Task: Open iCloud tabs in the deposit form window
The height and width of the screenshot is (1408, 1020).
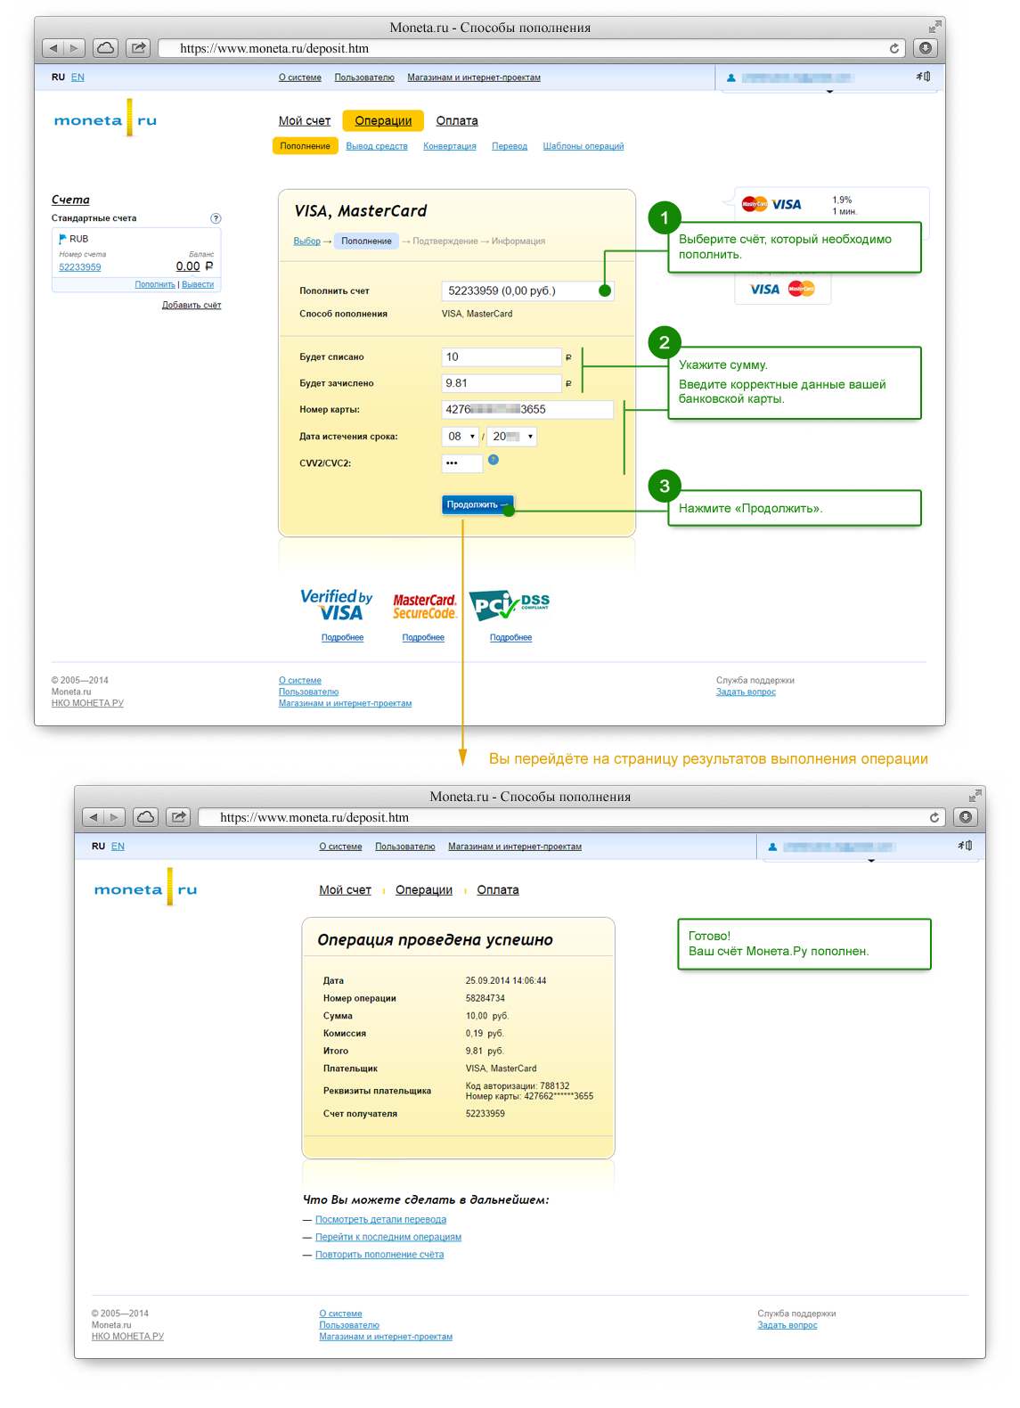Action: pos(105,48)
